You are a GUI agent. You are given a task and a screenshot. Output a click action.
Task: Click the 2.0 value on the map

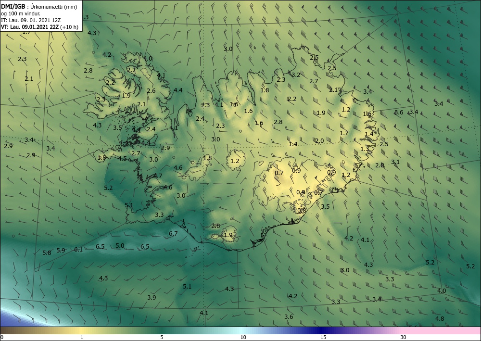point(319,141)
